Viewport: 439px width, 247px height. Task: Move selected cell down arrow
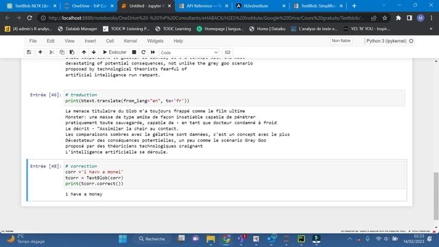[x=94, y=52]
